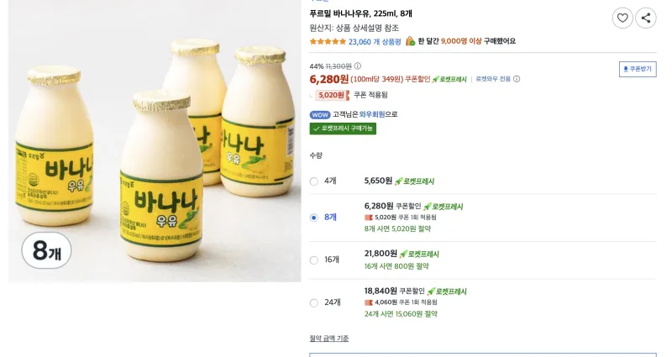
Task: Click the banana milk product image
Action: coord(155,141)
